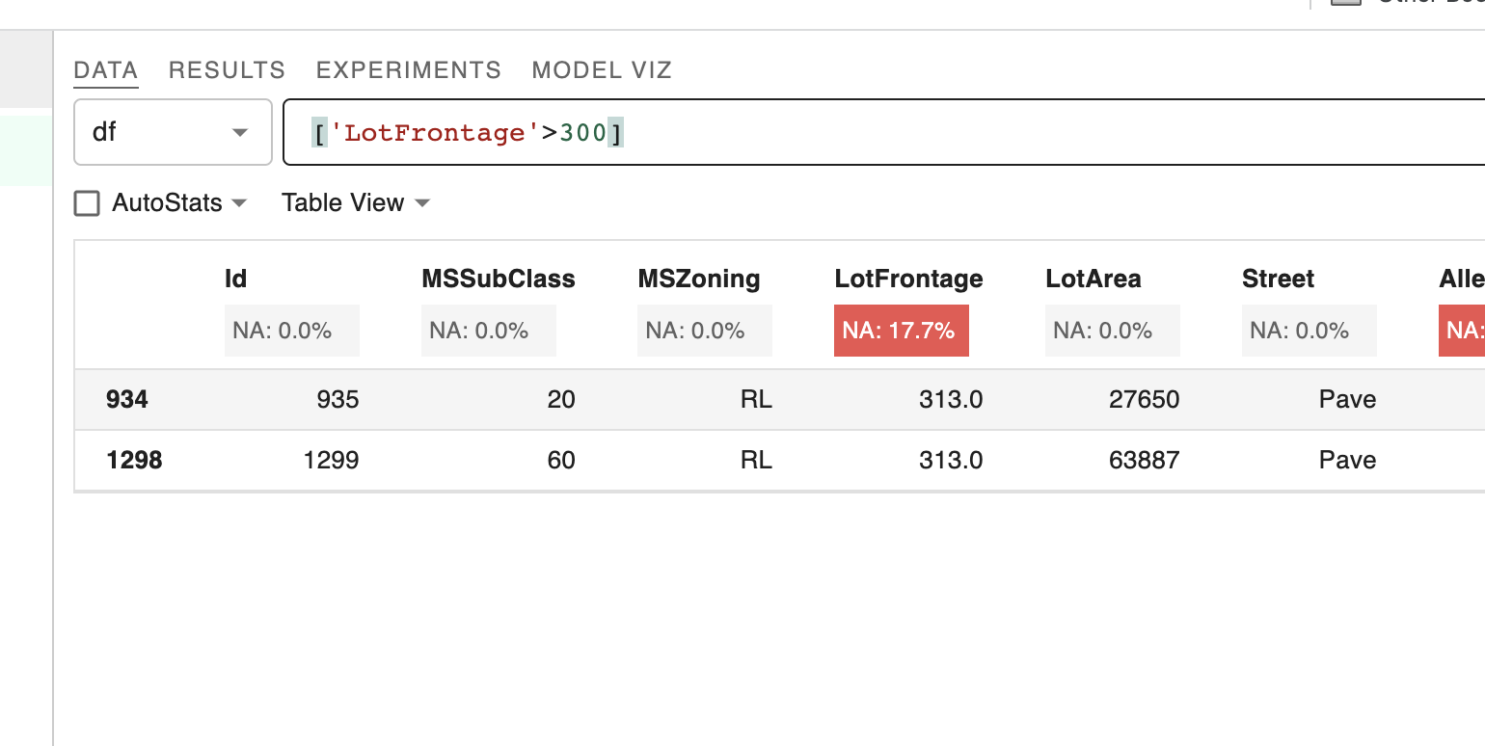1485x746 pixels.
Task: Select row index 934
Action: click(127, 399)
